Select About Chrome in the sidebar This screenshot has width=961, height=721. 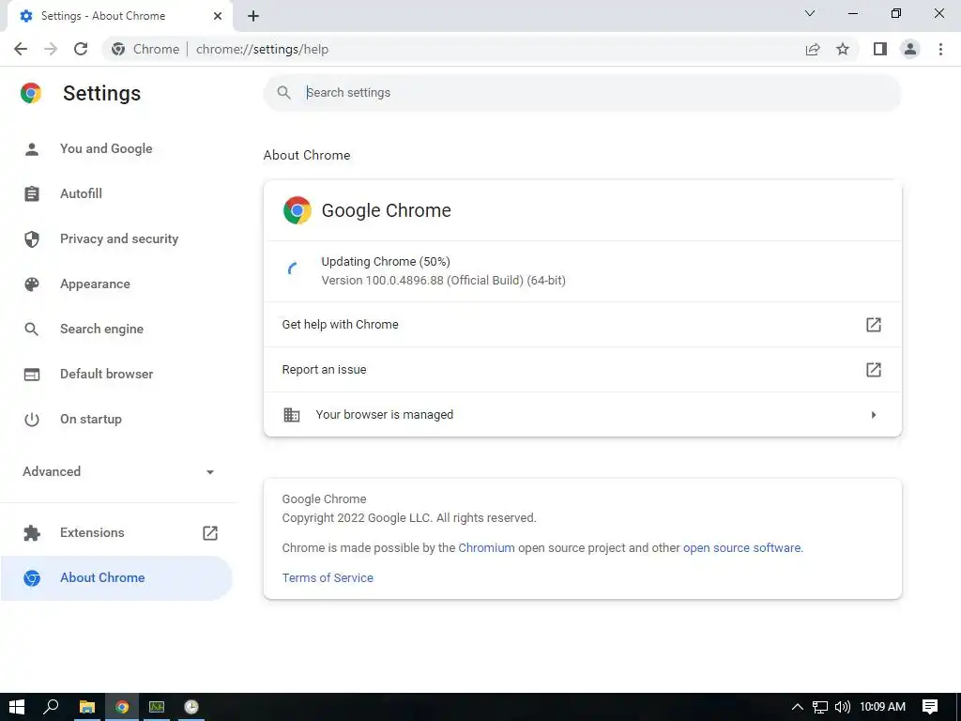pos(117,577)
